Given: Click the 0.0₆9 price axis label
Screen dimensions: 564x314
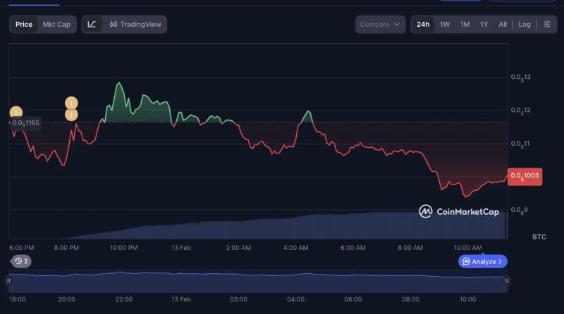Looking at the screenshot, I should [519, 211].
